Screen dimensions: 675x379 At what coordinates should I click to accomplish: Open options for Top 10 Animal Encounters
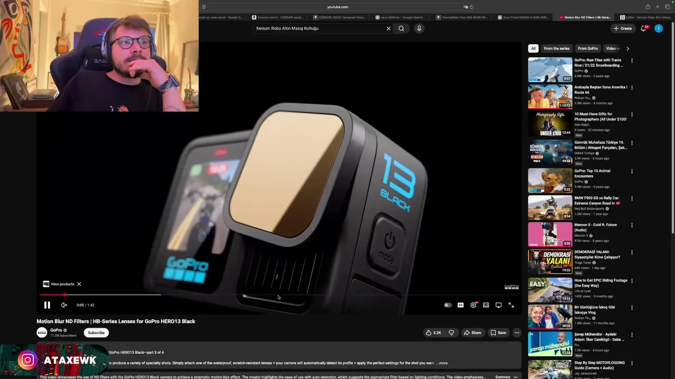632,171
